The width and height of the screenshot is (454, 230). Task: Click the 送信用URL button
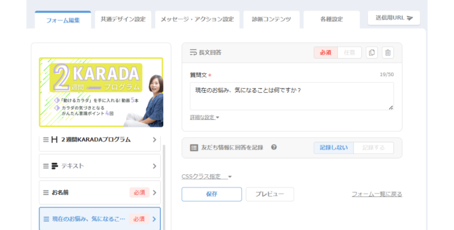(x=394, y=18)
